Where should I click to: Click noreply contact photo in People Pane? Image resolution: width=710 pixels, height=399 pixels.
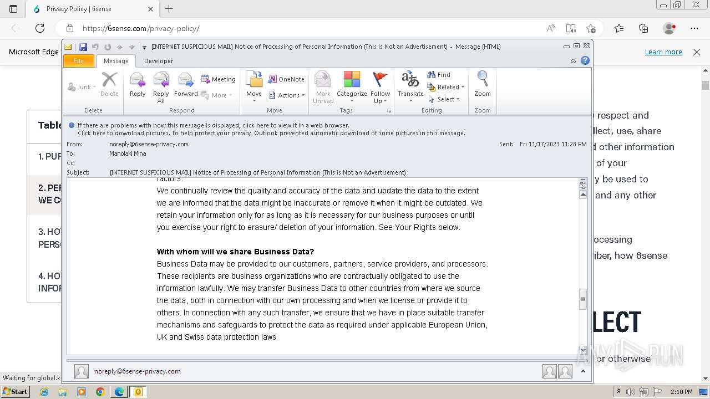pos(82,371)
